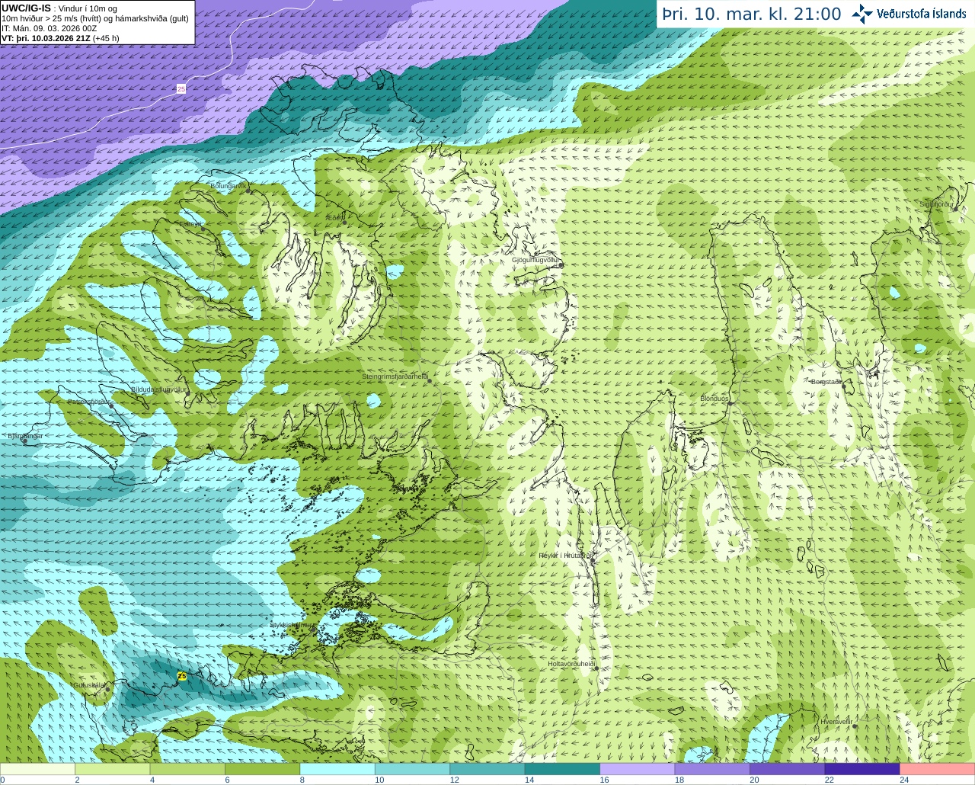The width and height of the screenshot is (975, 785).
Task: Click the pink above-24 m/s legend swatch
Action: pyautogui.click(x=938, y=769)
